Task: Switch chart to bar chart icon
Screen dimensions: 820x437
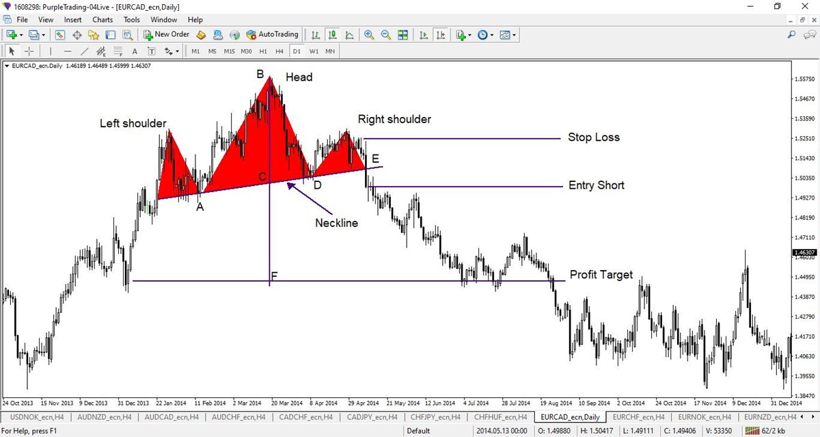Action: point(315,34)
